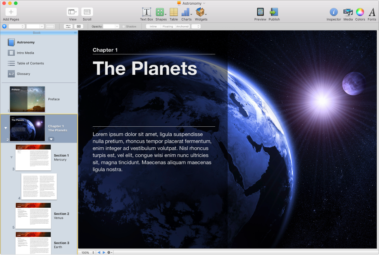Go to previous page arrow

[99, 252]
